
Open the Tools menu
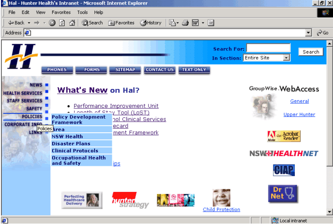[82, 12]
